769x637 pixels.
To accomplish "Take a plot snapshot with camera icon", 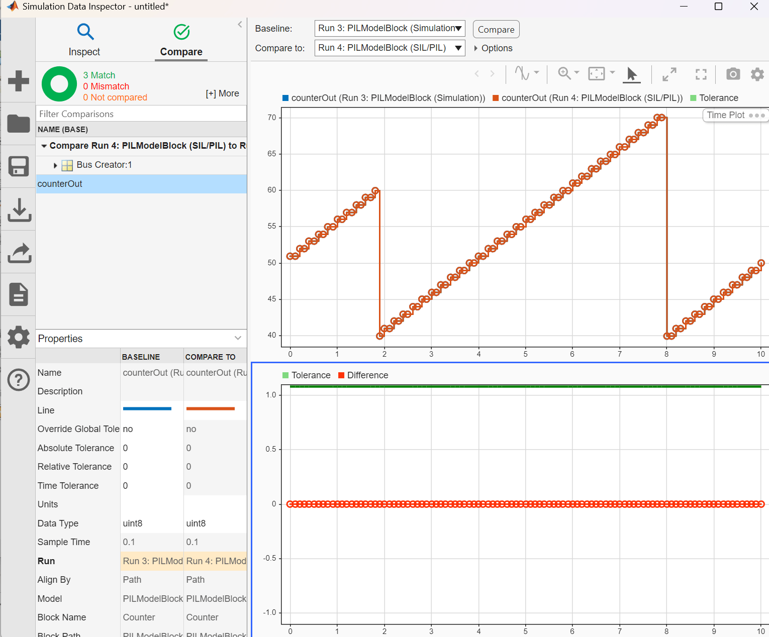I will 733,74.
